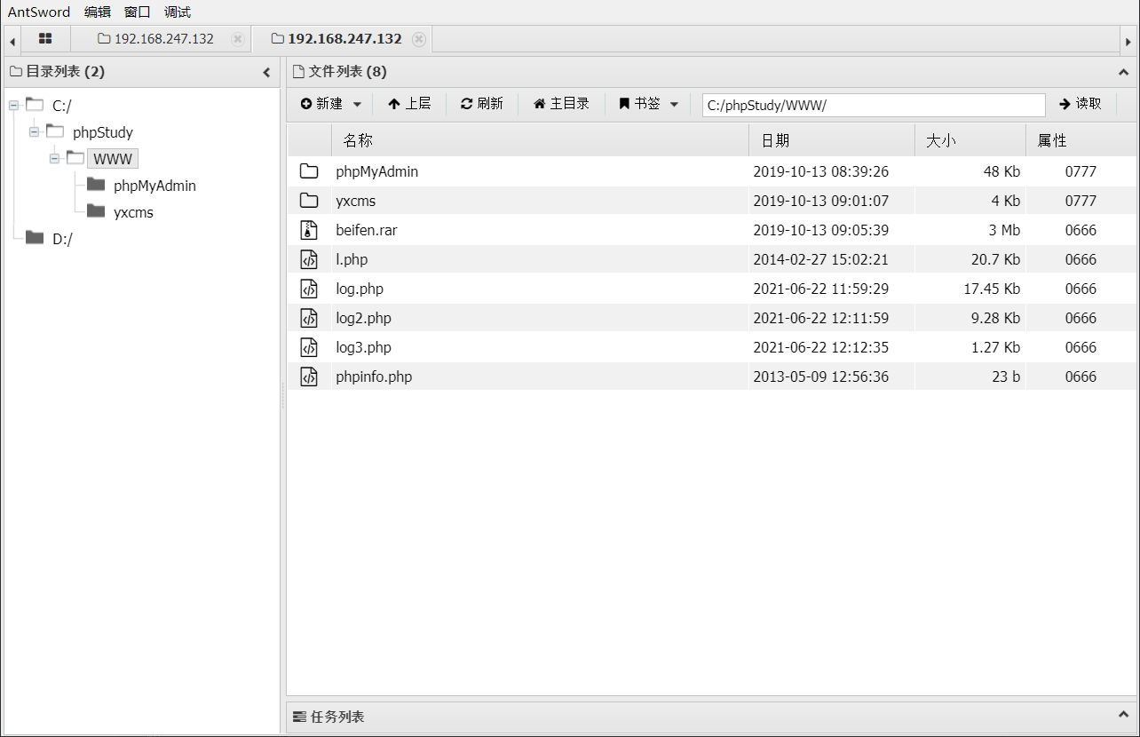Collapse the WWW tree node toggle
1140x737 pixels.
click(55, 159)
